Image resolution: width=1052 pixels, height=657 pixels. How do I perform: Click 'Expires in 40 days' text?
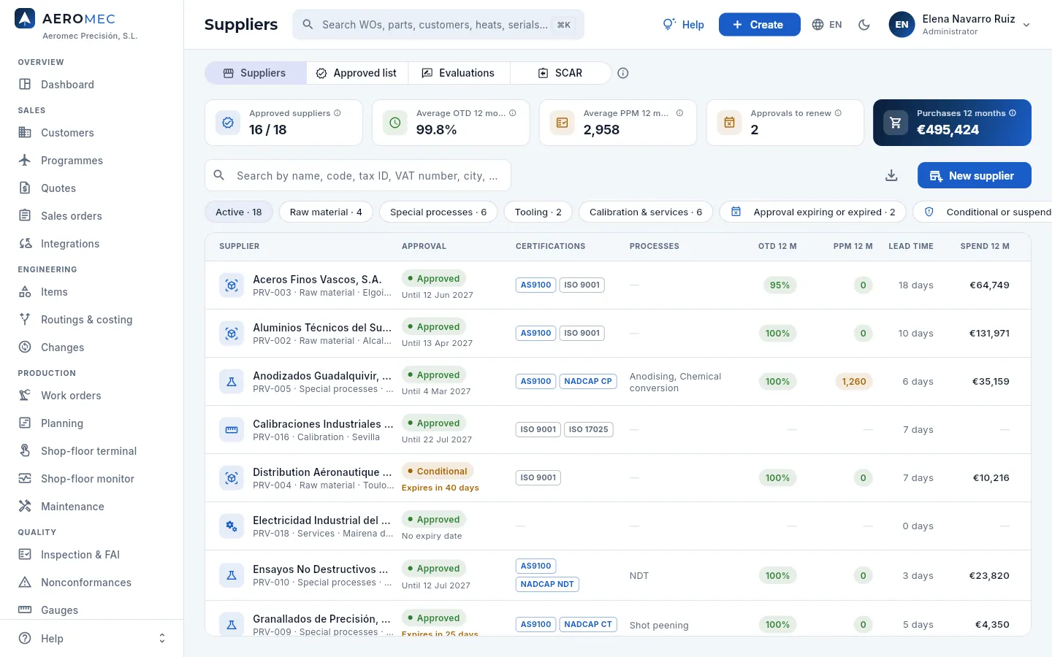441,488
